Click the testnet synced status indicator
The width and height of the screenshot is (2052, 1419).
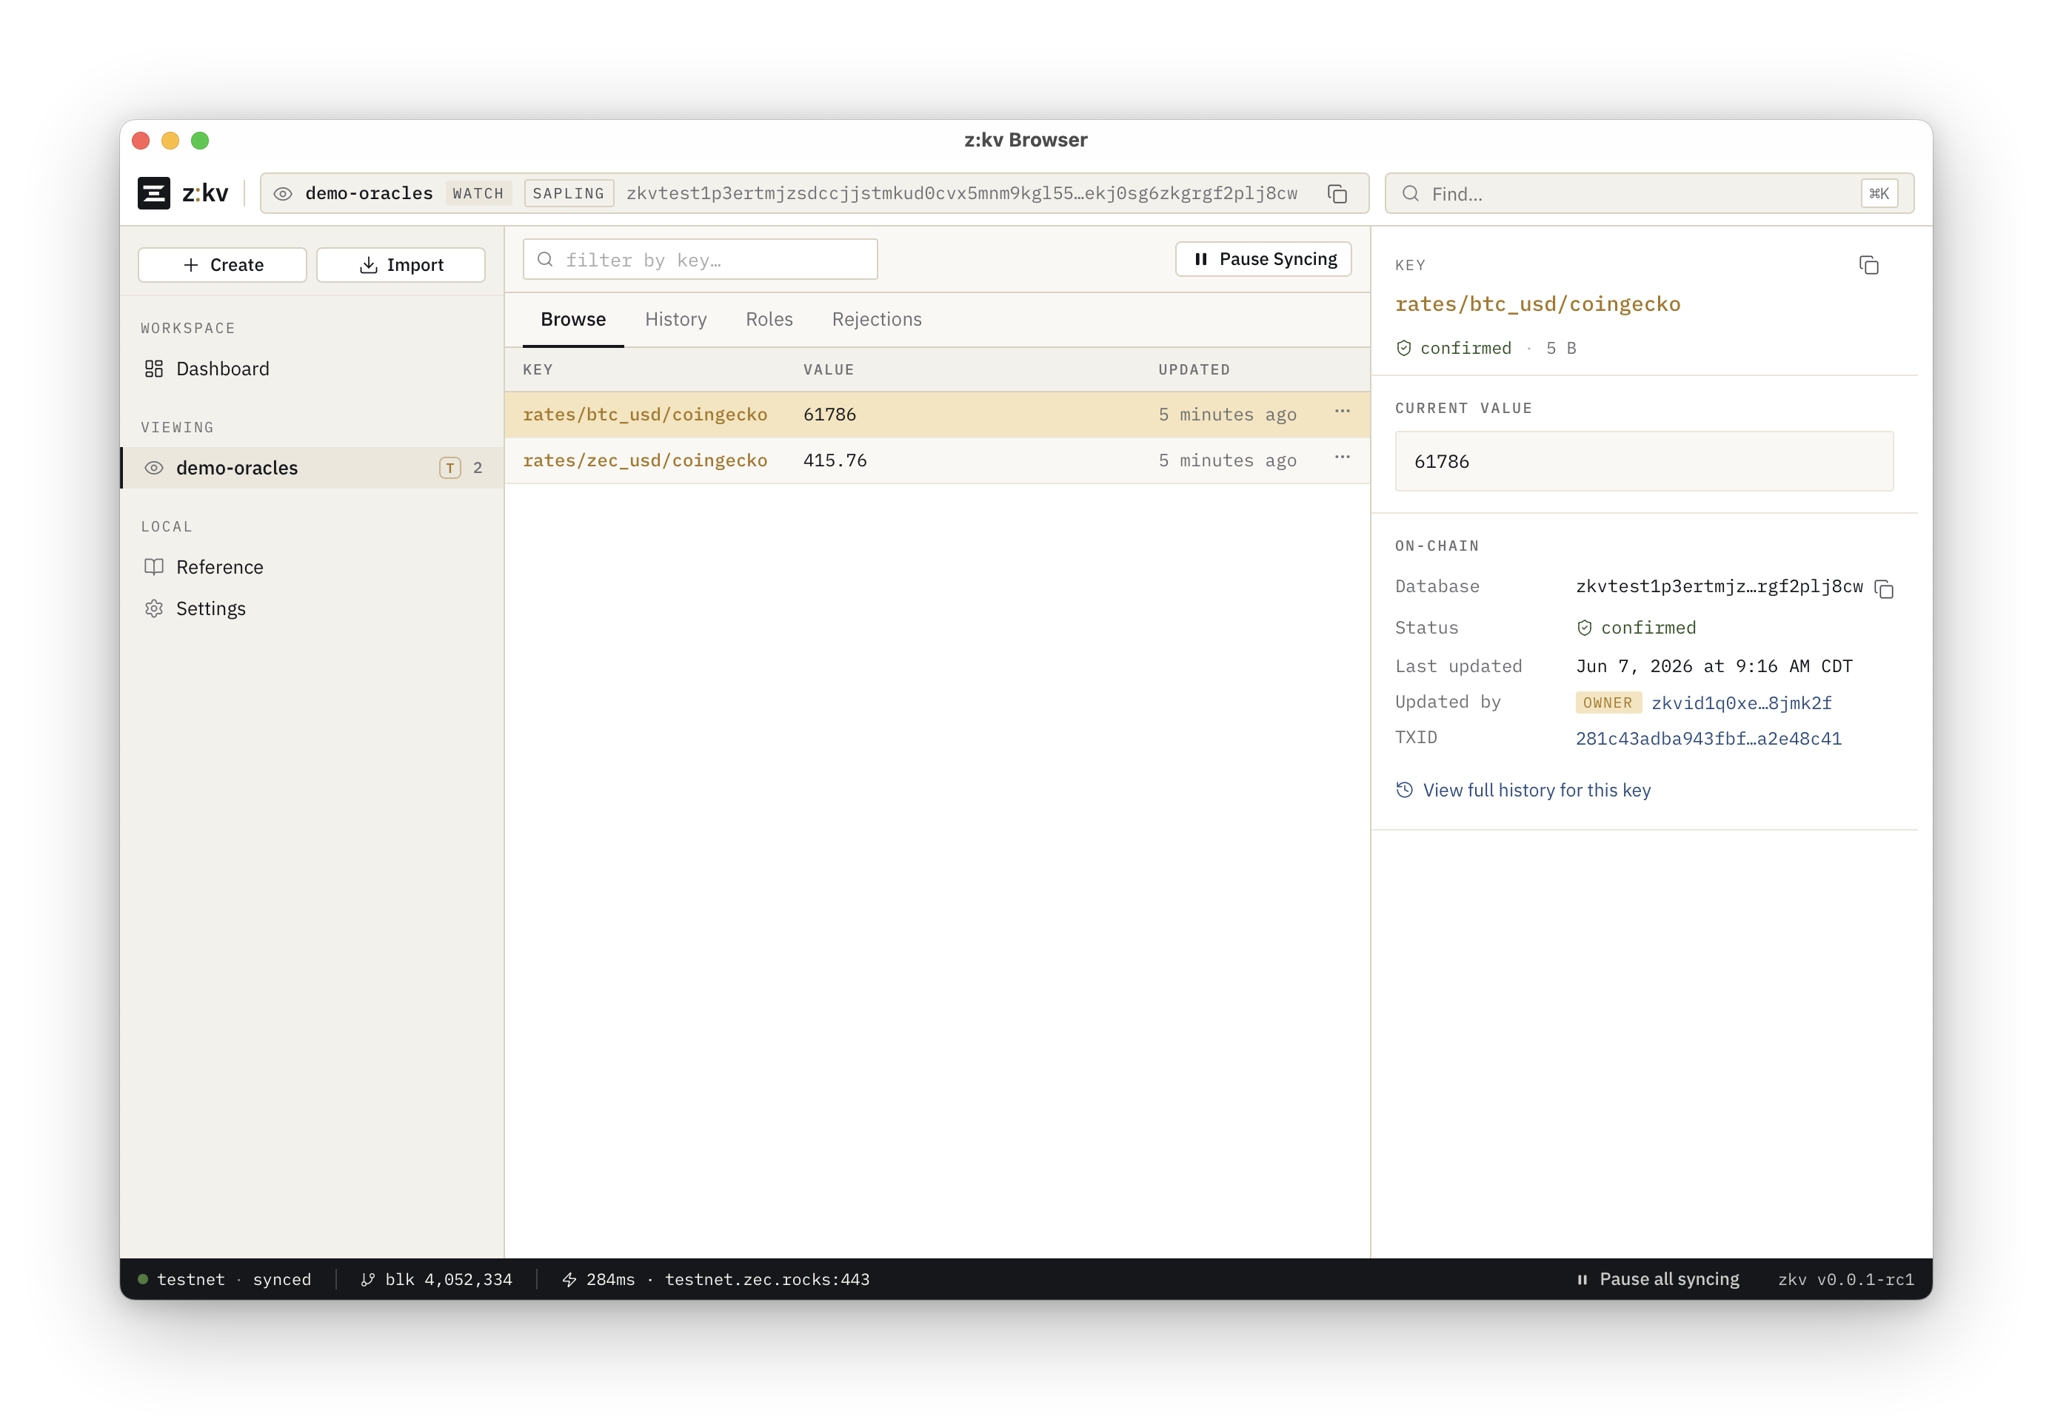click(x=224, y=1279)
